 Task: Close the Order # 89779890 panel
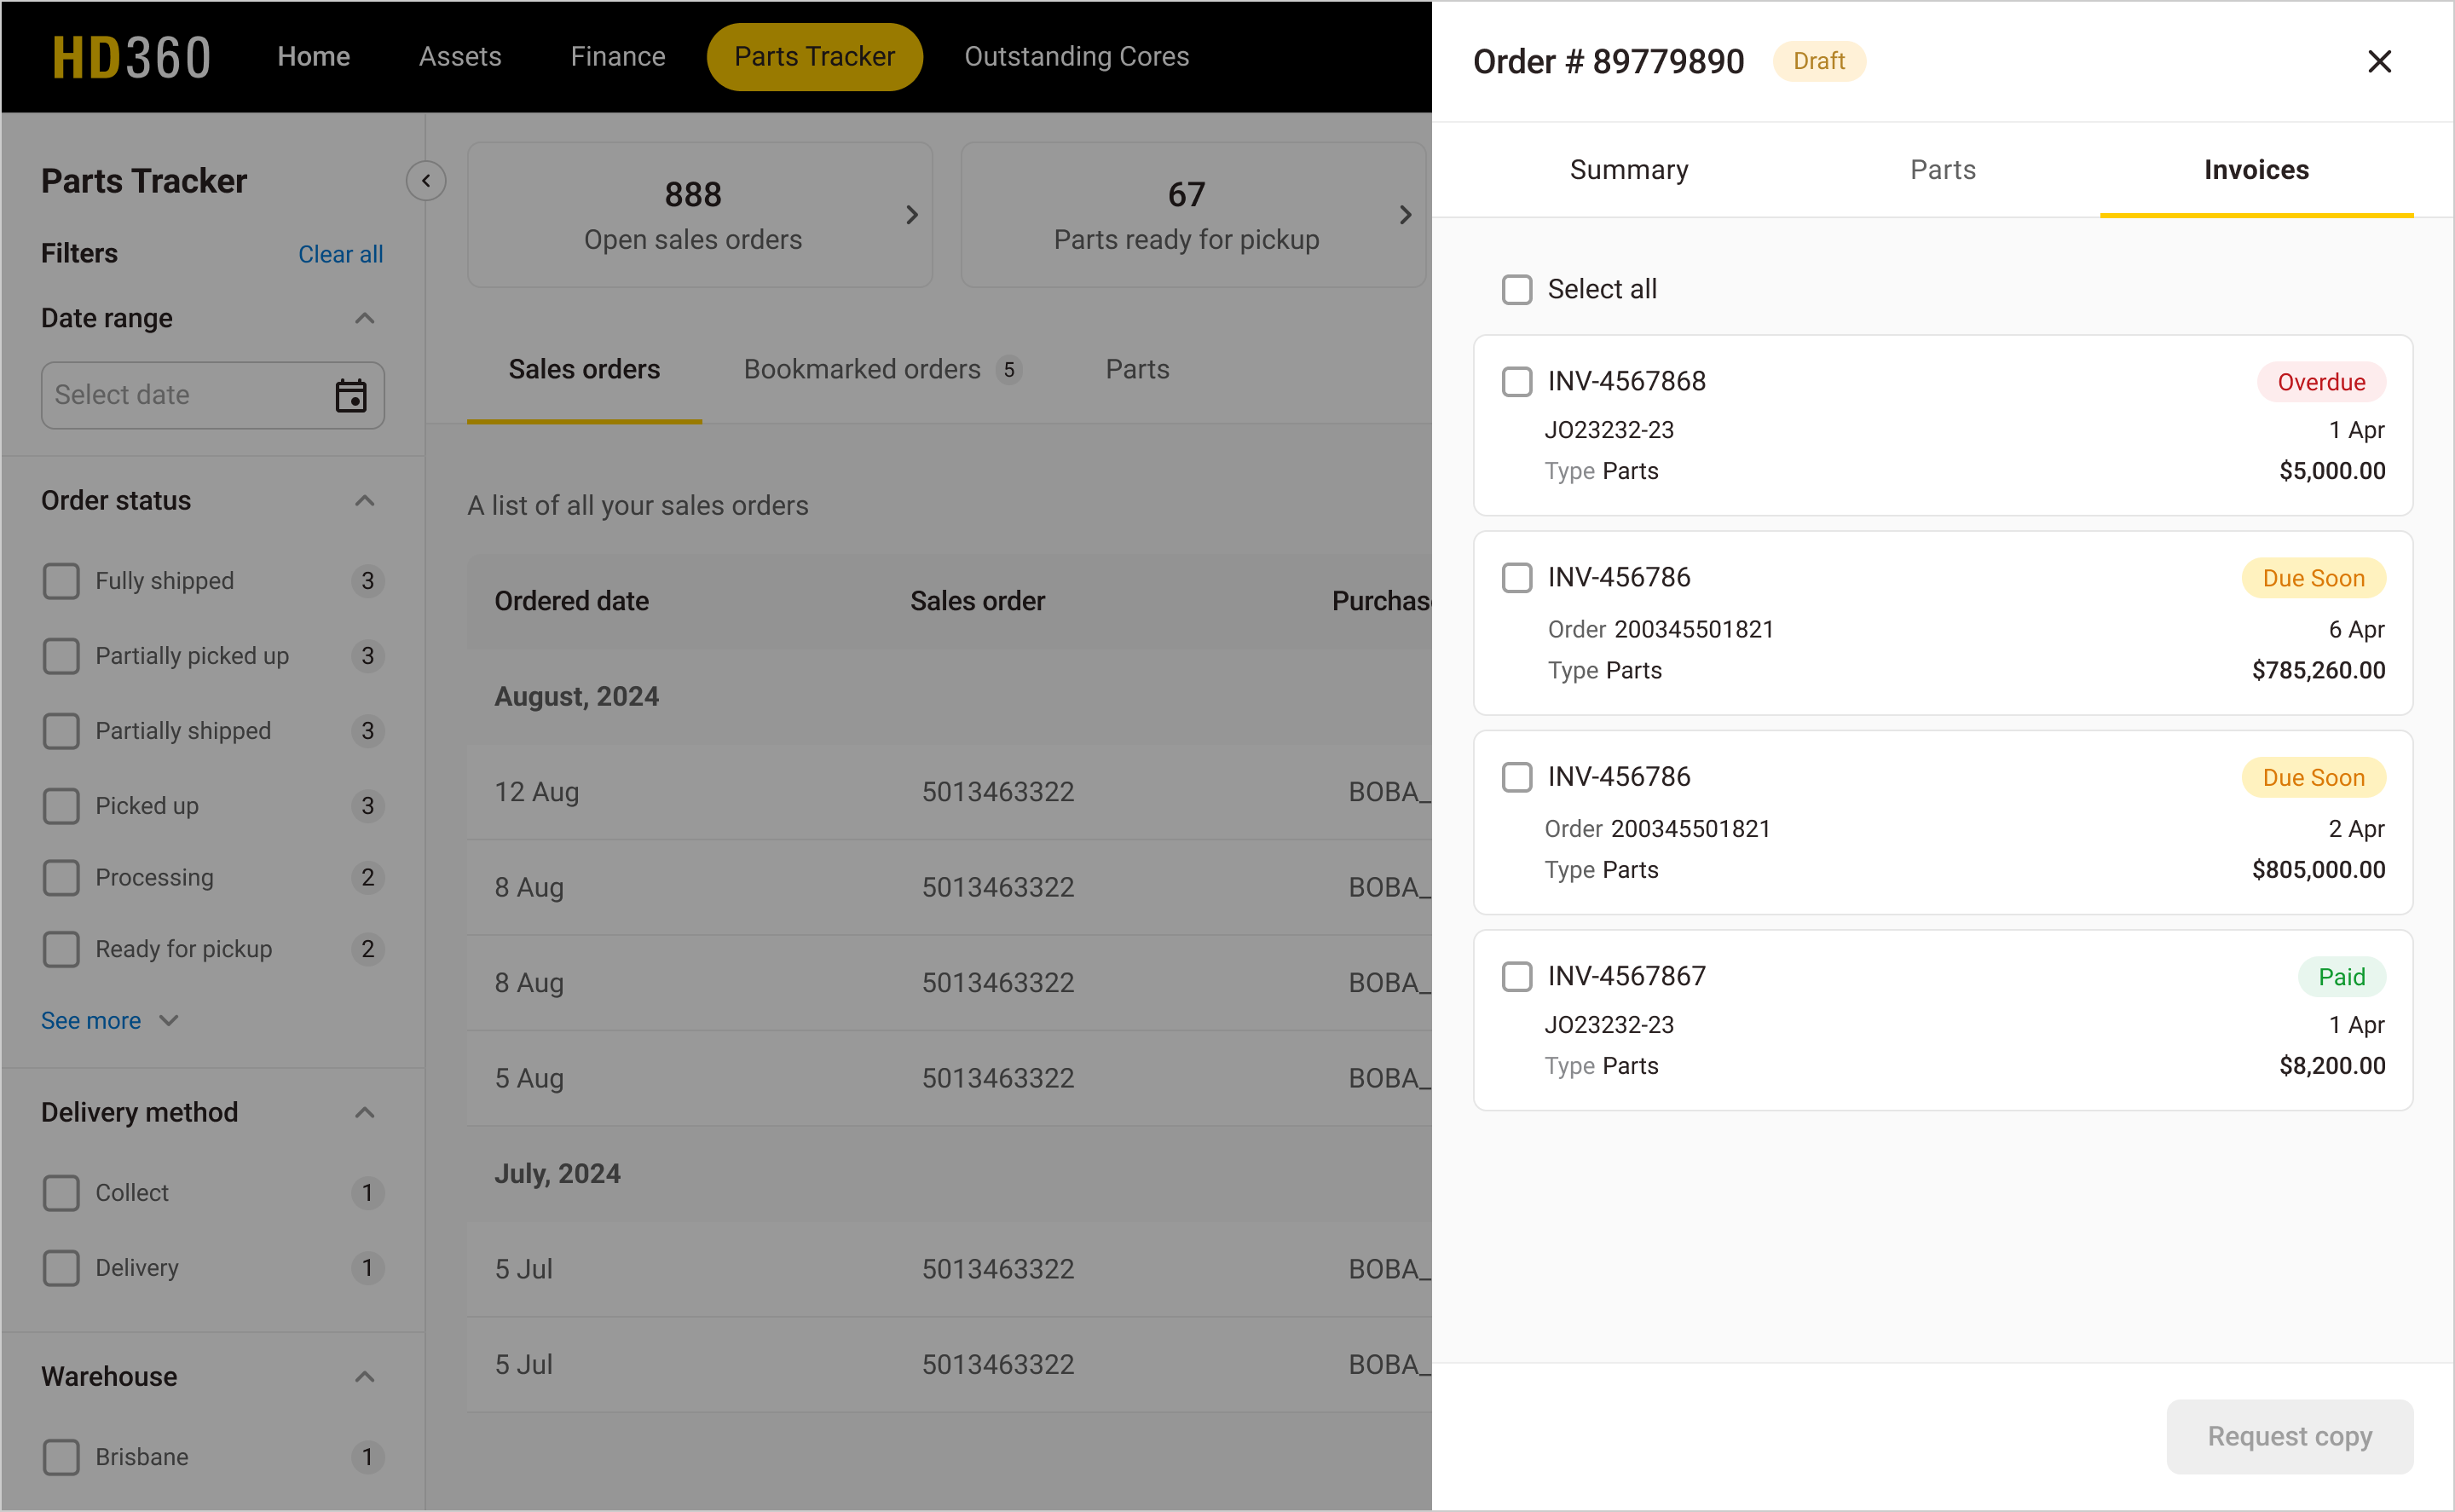[2380, 61]
